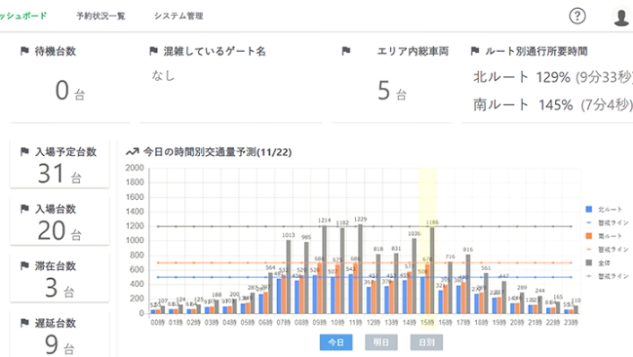Select the 今日 chart button
This screenshot has height=357, width=633.
(336, 343)
